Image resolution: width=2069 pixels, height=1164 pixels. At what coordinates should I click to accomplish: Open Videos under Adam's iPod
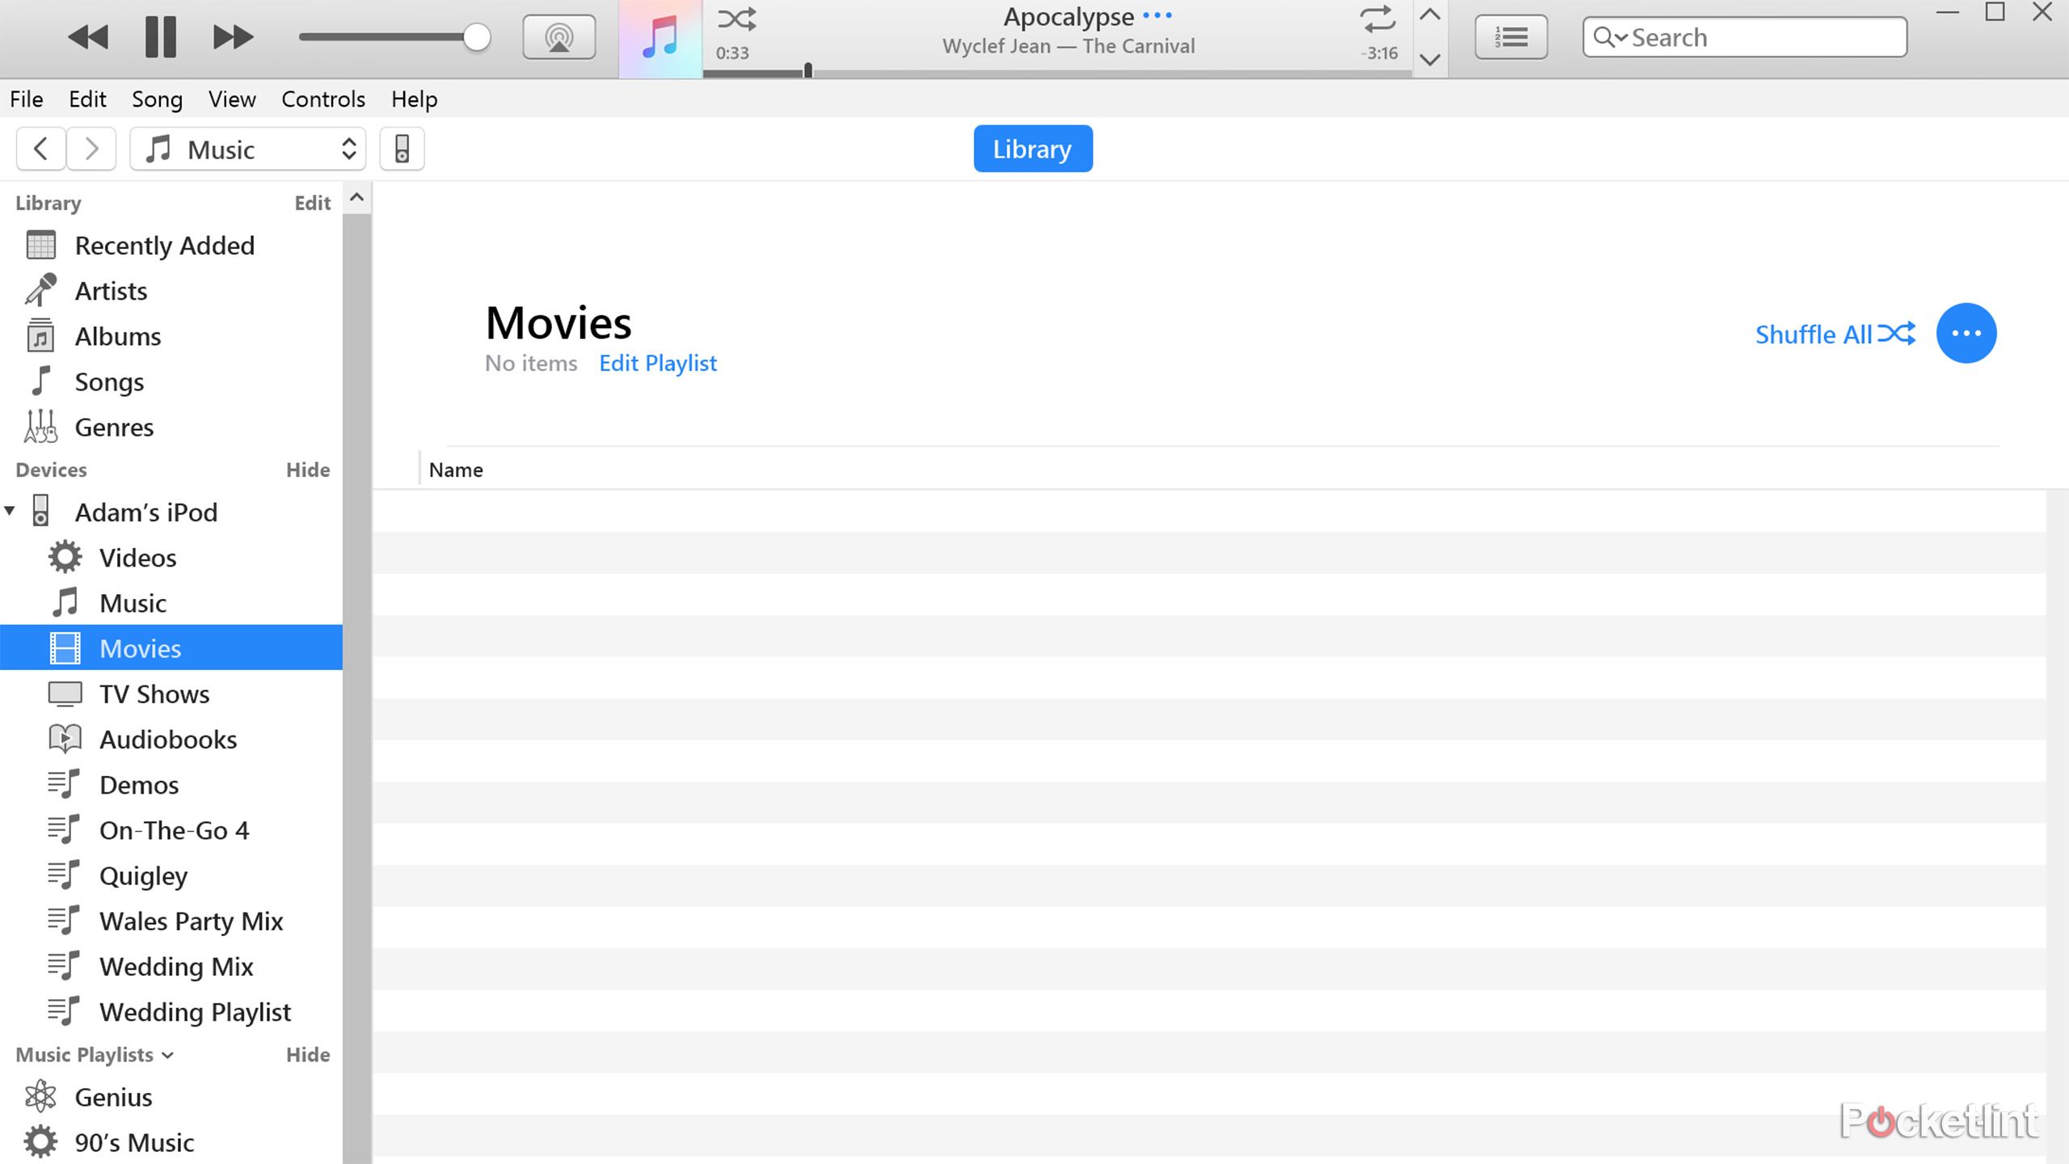pyautogui.click(x=171, y=558)
